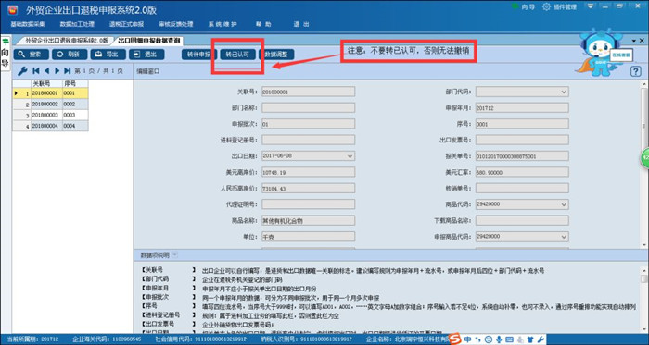
Task: Click the skin shirt icon in IME bar
Action: [x=531, y=339]
